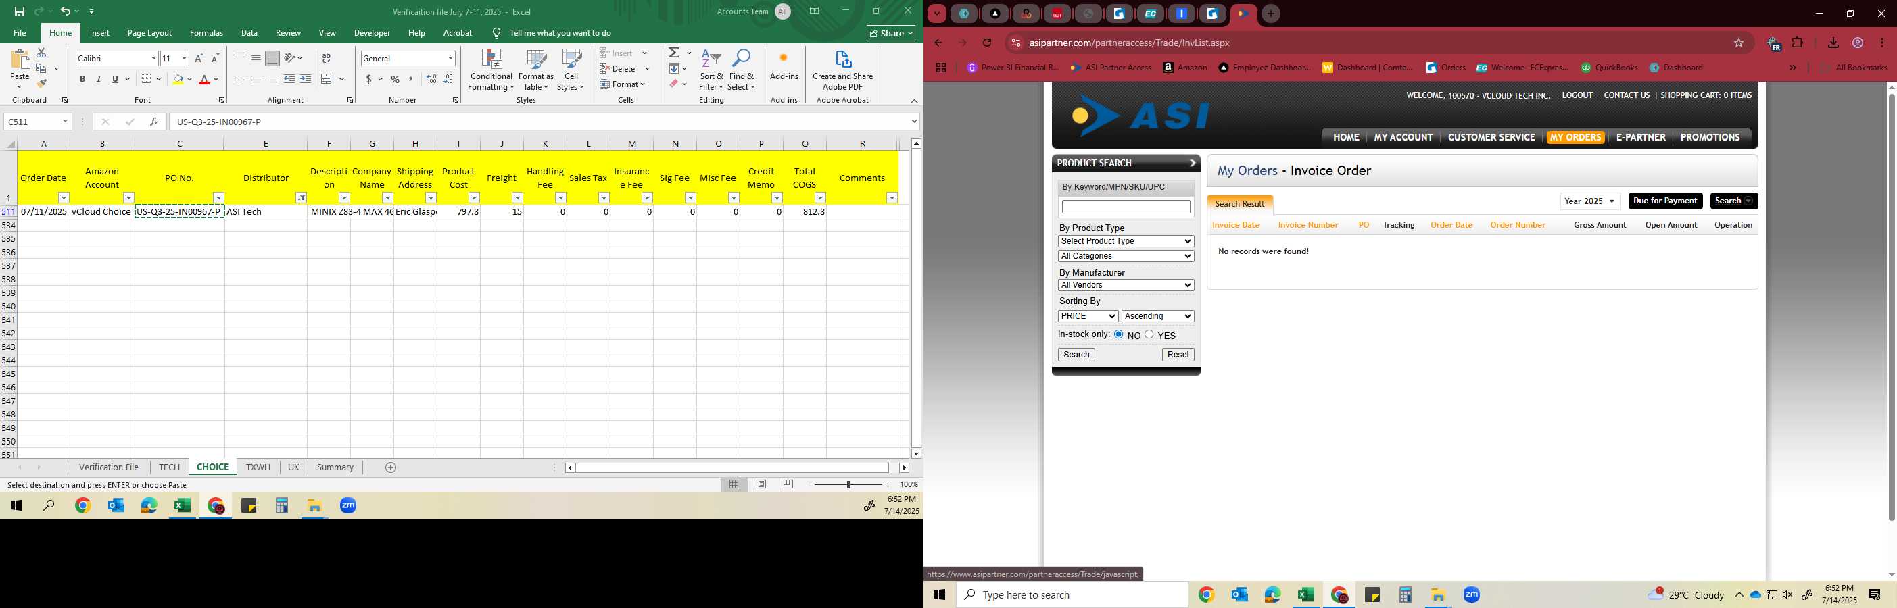This screenshot has height=608, width=1897.
Task: Click the Increase Indent icon
Action: [306, 80]
